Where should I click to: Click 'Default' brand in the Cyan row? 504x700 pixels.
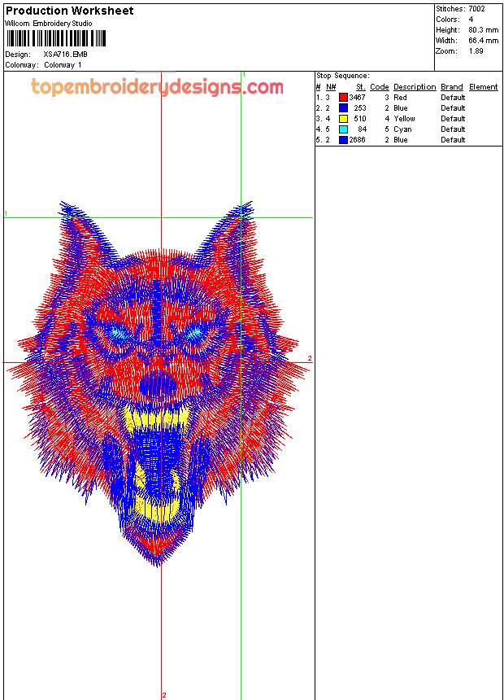pyautogui.click(x=453, y=129)
